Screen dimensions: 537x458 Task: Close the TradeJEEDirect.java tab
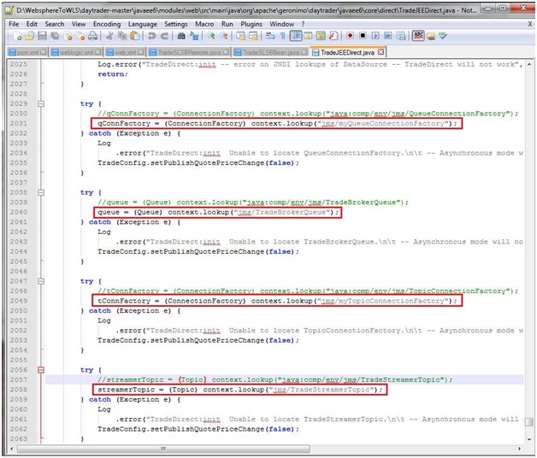pyautogui.click(x=382, y=51)
